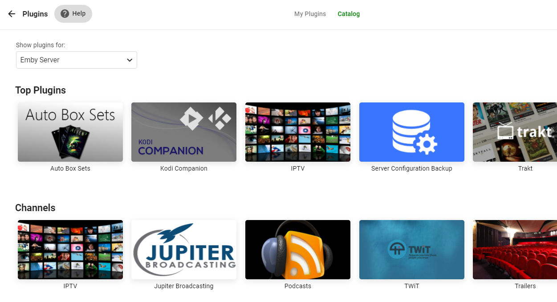The height and width of the screenshot is (302, 557).
Task: Click the Kodi Companion caption text
Action: click(x=184, y=168)
